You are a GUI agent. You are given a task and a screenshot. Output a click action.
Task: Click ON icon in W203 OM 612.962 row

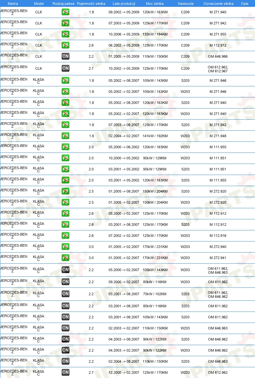tap(65, 373)
